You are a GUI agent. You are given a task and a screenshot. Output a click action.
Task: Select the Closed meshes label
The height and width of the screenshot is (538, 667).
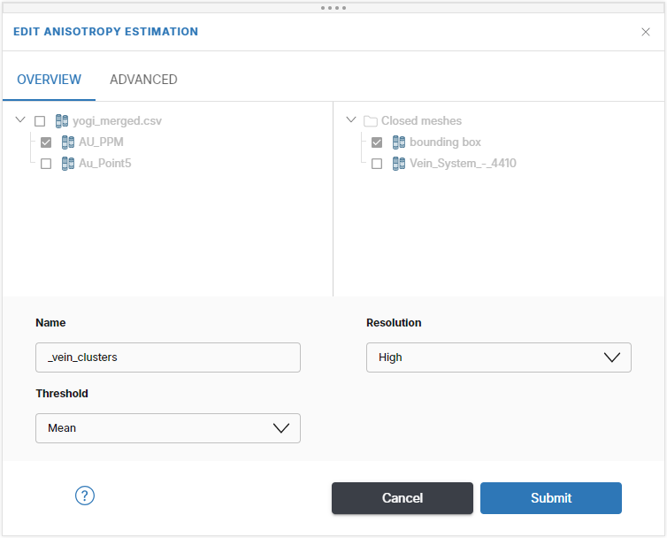421,121
